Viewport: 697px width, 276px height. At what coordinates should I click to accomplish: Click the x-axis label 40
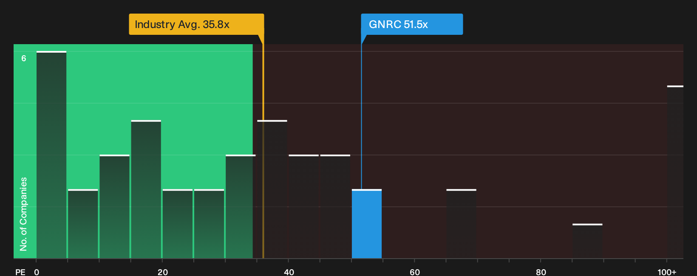[289, 272]
